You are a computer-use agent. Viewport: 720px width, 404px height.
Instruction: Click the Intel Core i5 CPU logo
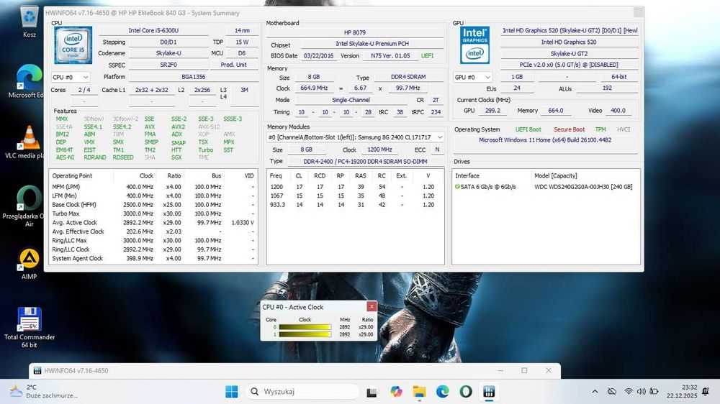tap(73, 45)
